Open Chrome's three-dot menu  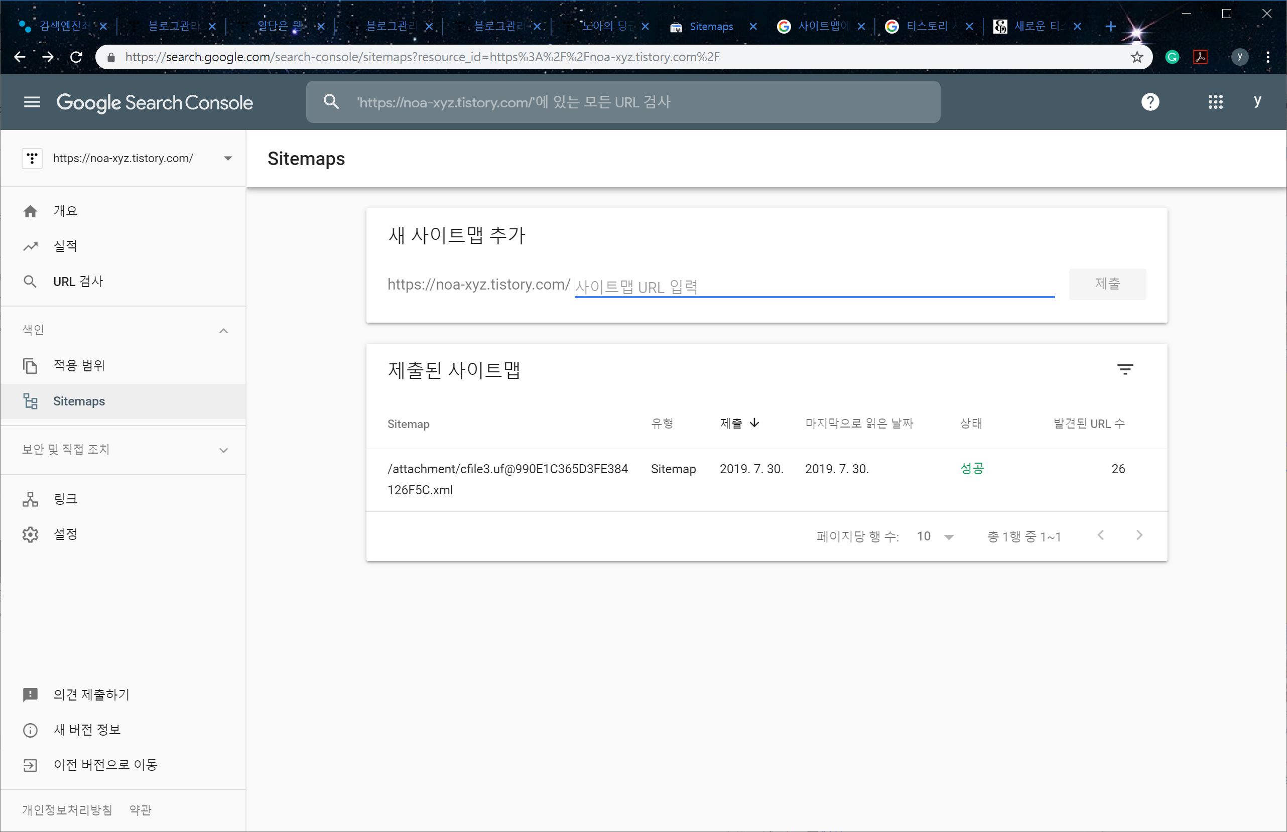click(x=1267, y=57)
